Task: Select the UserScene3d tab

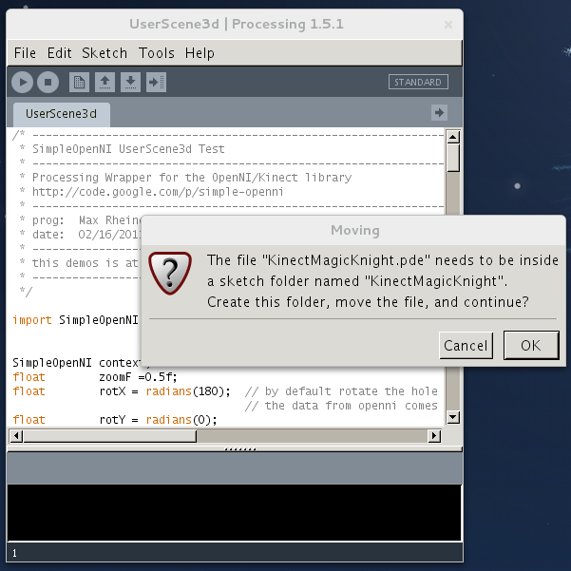Action: pyautogui.click(x=62, y=114)
